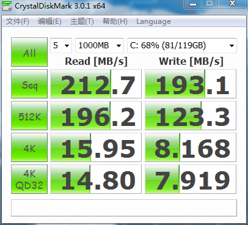The image size is (248, 225).
Task: Click the Seq write result 193.1
Action: coord(191,84)
